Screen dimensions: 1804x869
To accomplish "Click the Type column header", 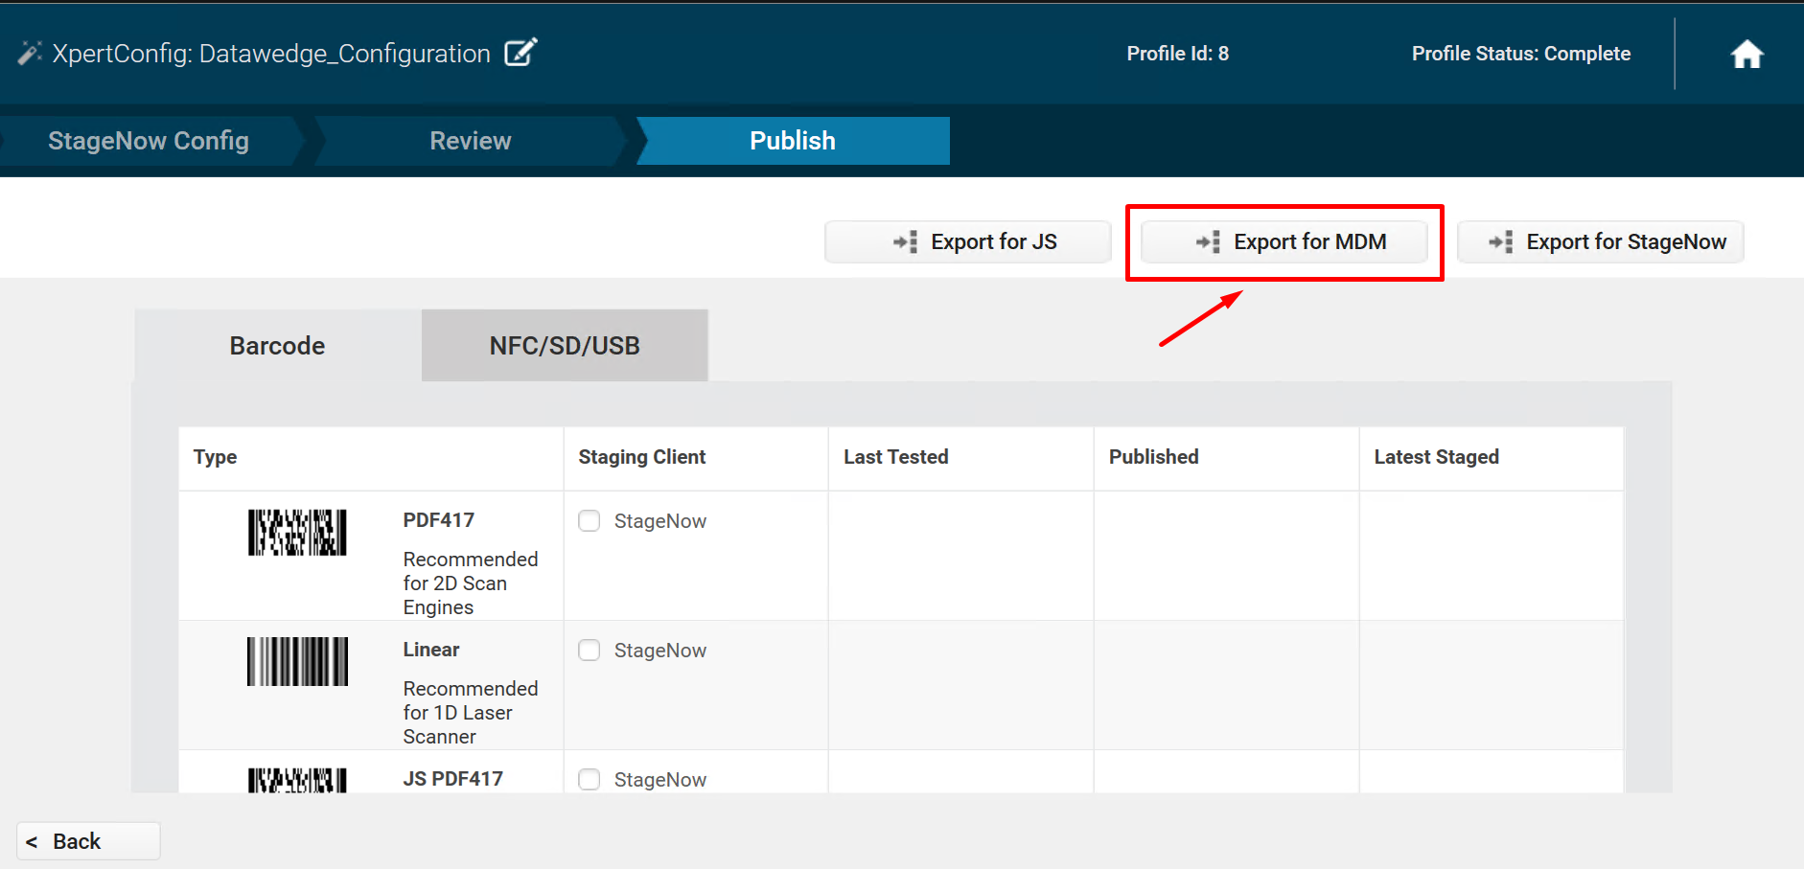I will (x=216, y=458).
